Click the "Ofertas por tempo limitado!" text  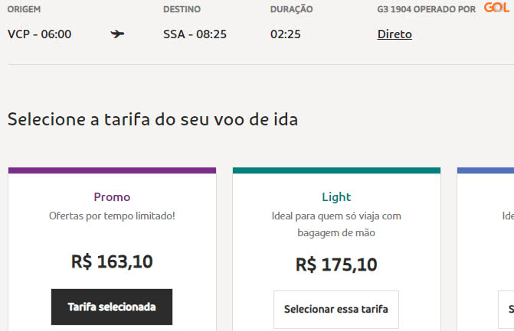click(x=112, y=216)
